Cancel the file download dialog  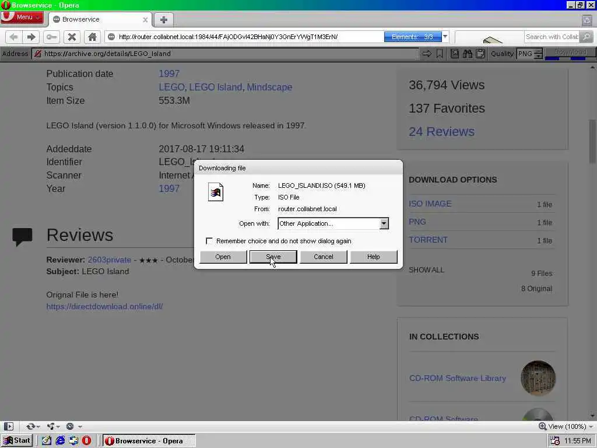(x=323, y=257)
